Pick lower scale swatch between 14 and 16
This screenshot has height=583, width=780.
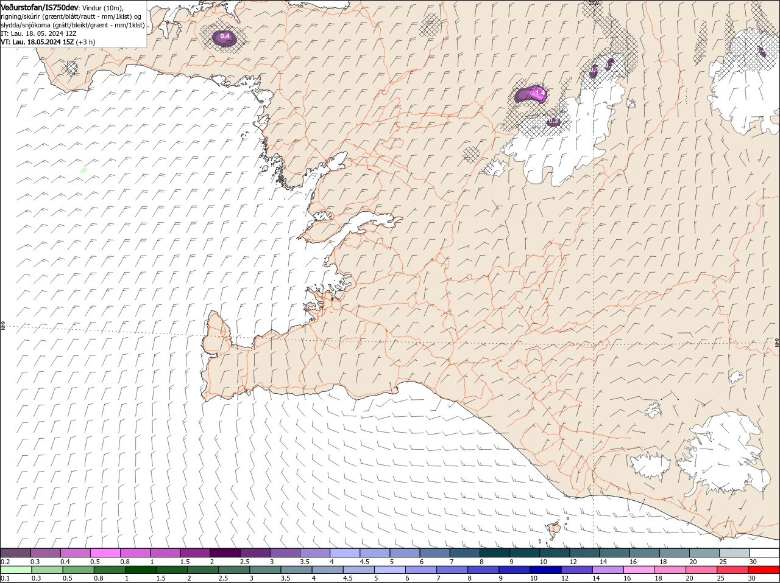coord(608,570)
